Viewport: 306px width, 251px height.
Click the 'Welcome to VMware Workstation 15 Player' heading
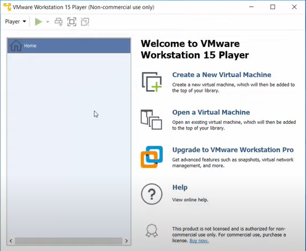[x=195, y=49]
